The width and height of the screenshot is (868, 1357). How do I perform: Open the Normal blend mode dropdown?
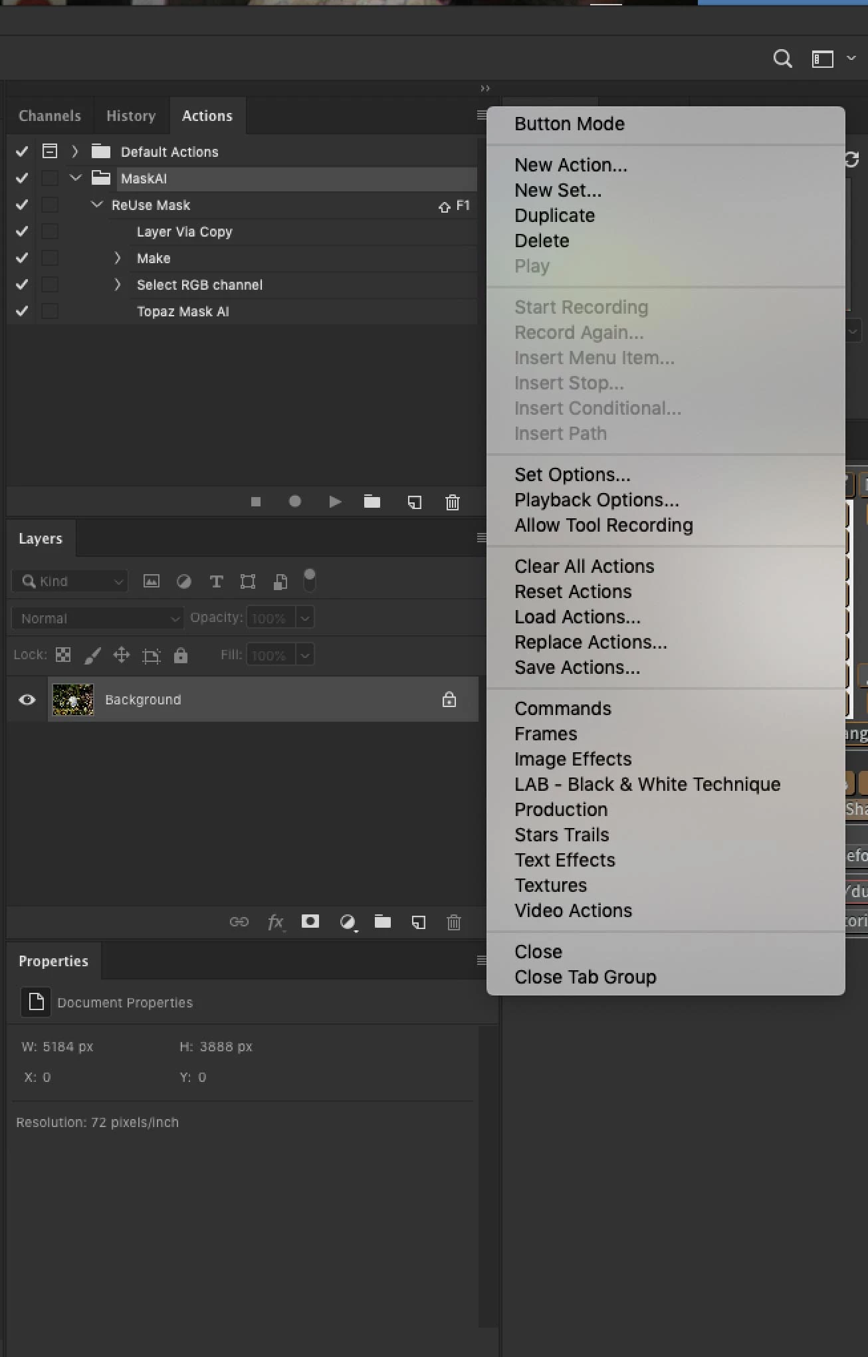(x=97, y=618)
